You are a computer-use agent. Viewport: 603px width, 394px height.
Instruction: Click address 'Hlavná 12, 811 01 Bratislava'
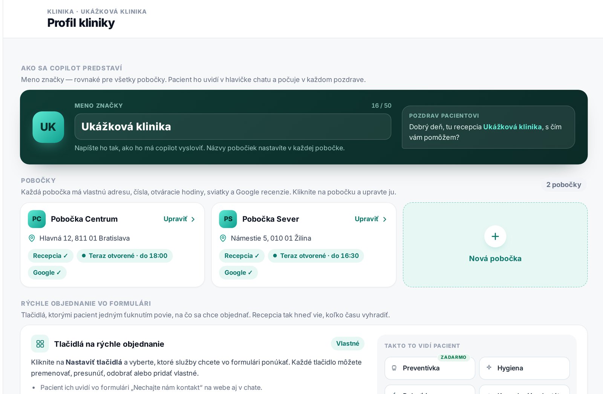coord(84,238)
